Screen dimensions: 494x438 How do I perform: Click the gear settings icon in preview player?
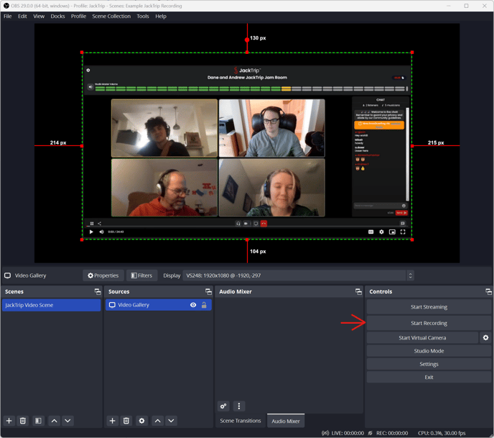381,232
